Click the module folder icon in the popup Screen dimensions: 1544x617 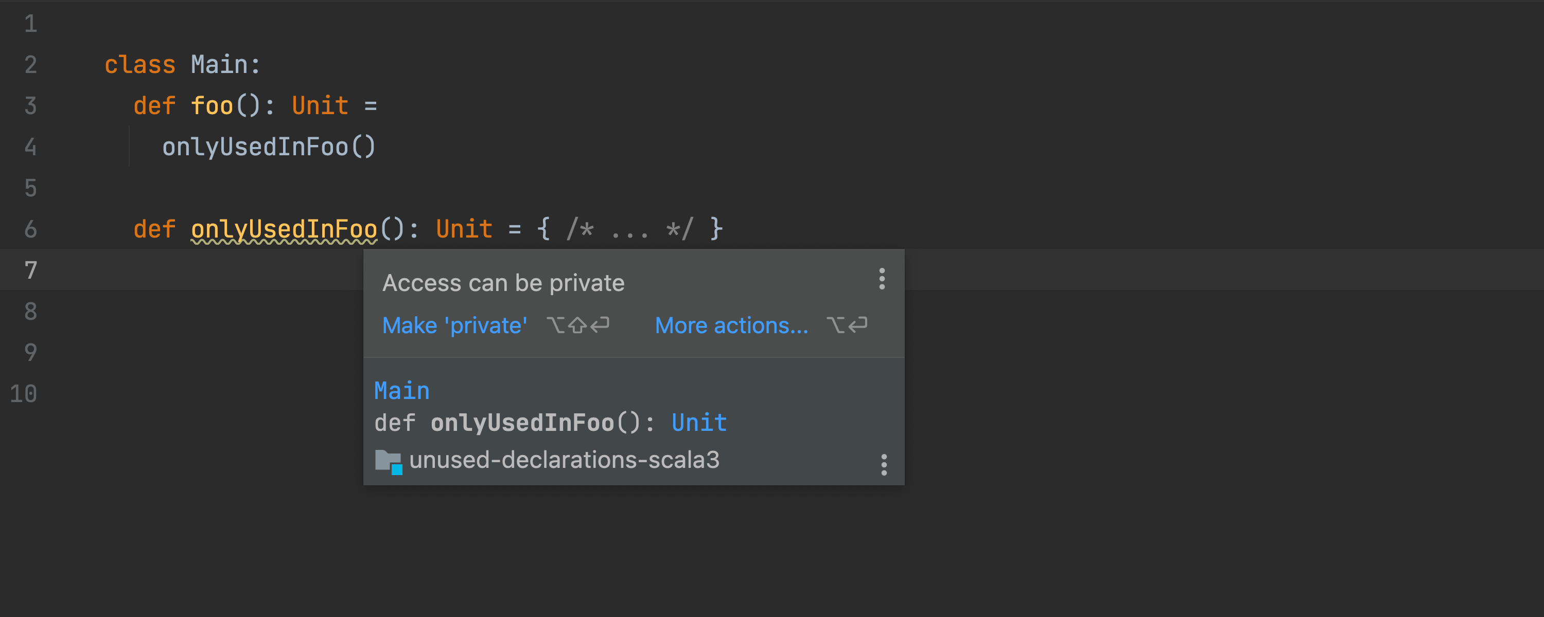(388, 461)
